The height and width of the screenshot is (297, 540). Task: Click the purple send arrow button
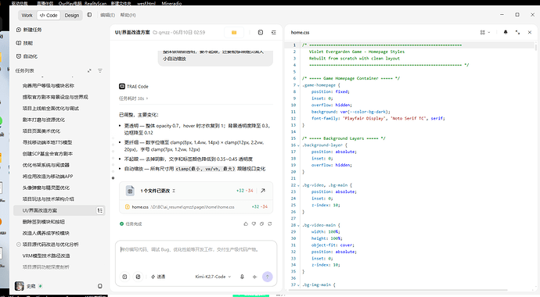267,277
